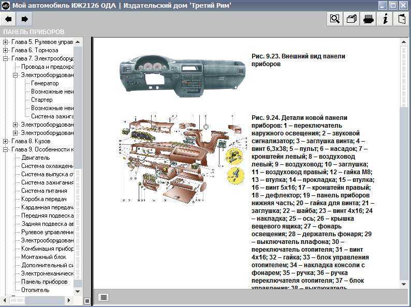Click the exploded parts diagram Рис. 9.24
The width and height of the screenshot is (411, 307).
point(183,159)
